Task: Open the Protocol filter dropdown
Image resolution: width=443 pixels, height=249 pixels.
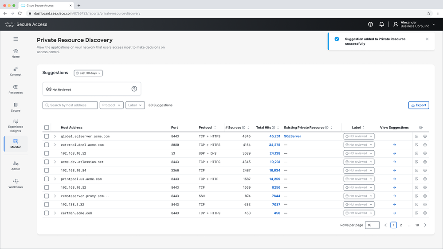Action: tap(111, 105)
